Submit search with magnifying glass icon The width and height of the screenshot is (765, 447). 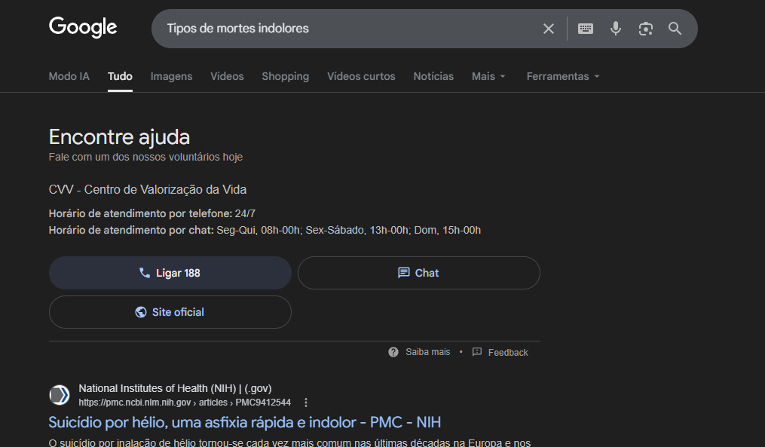tap(675, 29)
